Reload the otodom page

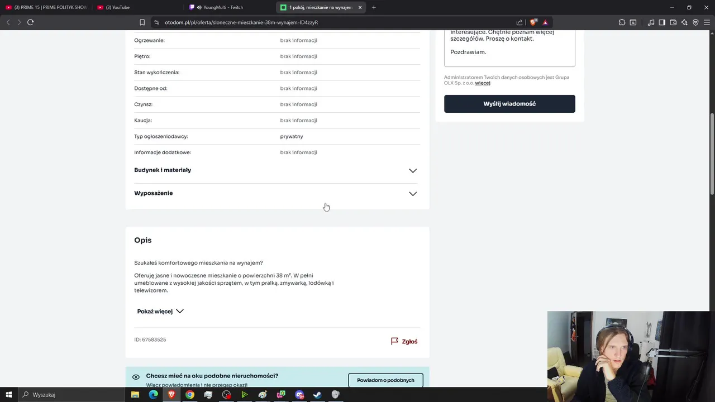point(30,22)
